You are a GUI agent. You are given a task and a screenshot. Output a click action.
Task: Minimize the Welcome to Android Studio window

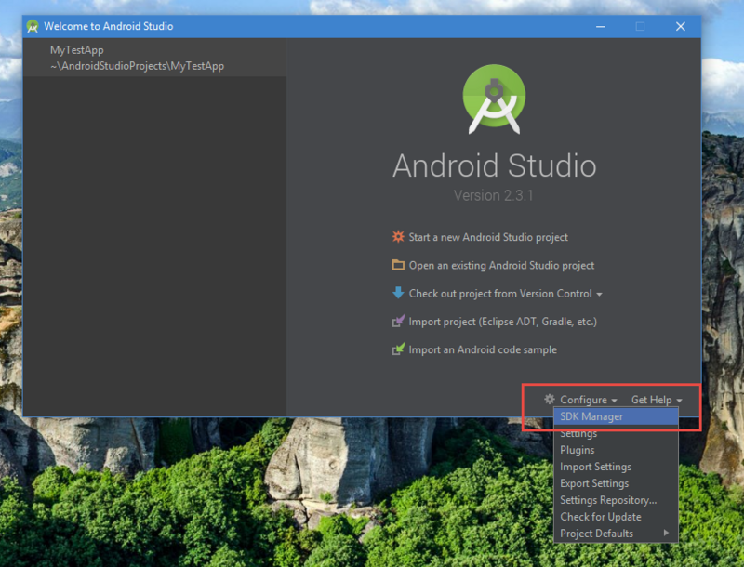pos(600,27)
